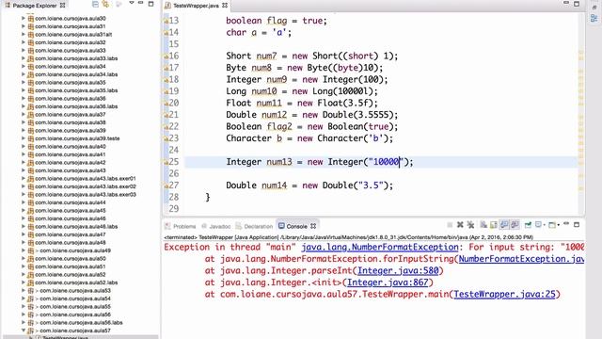The height and width of the screenshot is (339, 602).
Task: Open the NumberFormatException.java stack trace link
Action: pyautogui.click(x=521, y=259)
